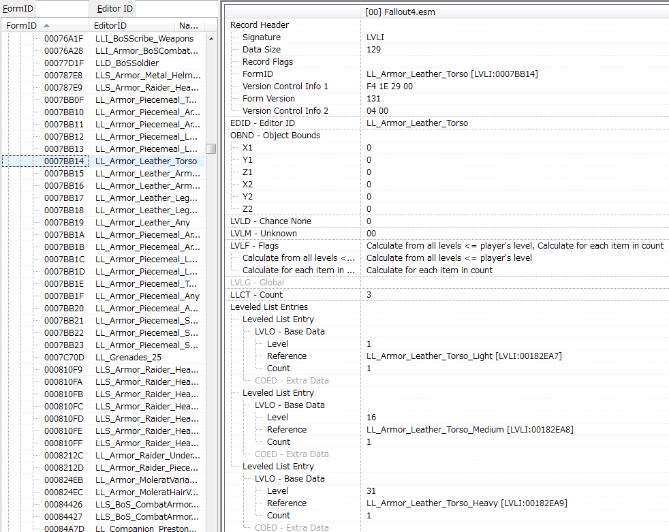Click the Form Version value 131
The height and width of the screenshot is (532, 669).
coord(373,99)
